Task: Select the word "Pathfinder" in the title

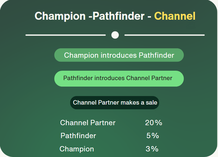Action: coord(118,16)
